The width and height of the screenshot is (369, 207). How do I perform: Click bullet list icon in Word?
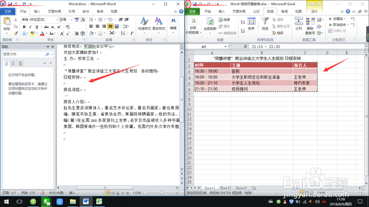(x=91, y=20)
